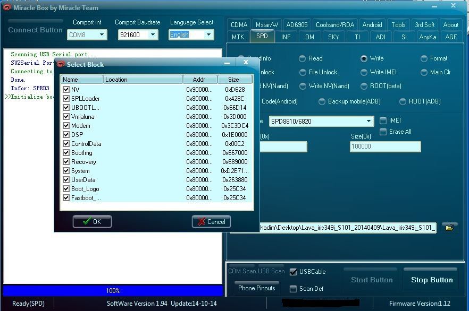Open the Language Select dropdown
The width and height of the screenshot is (469, 311).
pos(209,34)
